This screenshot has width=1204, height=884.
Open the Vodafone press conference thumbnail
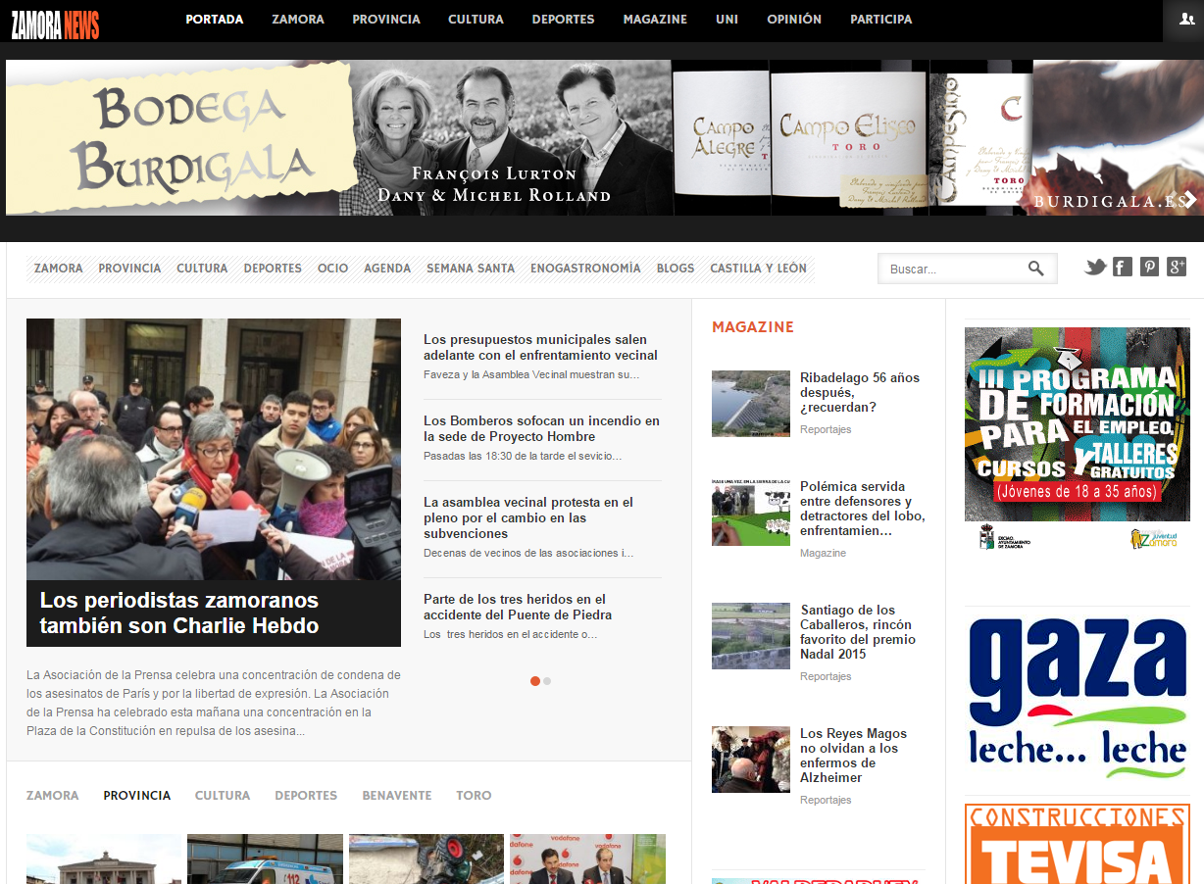(x=587, y=859)
